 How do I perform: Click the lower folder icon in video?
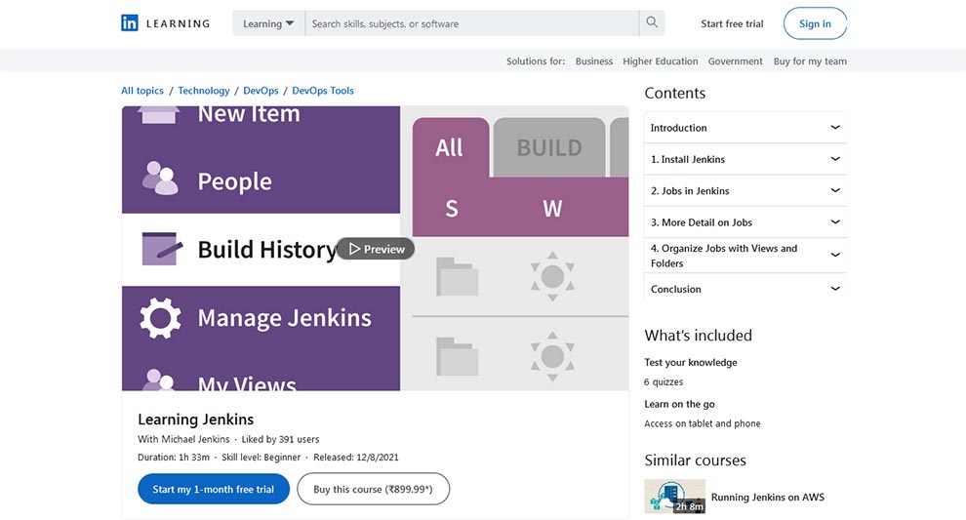pos(457,357)
